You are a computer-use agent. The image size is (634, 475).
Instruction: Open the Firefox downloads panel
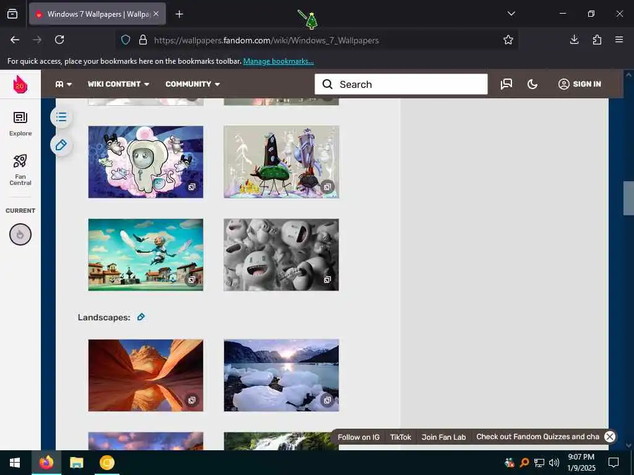(x=574, y=40)
